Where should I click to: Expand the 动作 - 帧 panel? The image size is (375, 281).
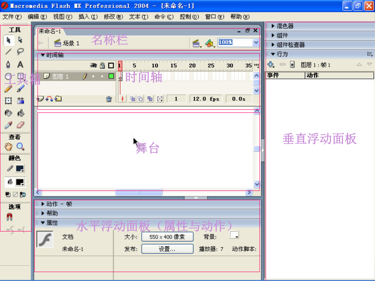[x=43, y=204]
